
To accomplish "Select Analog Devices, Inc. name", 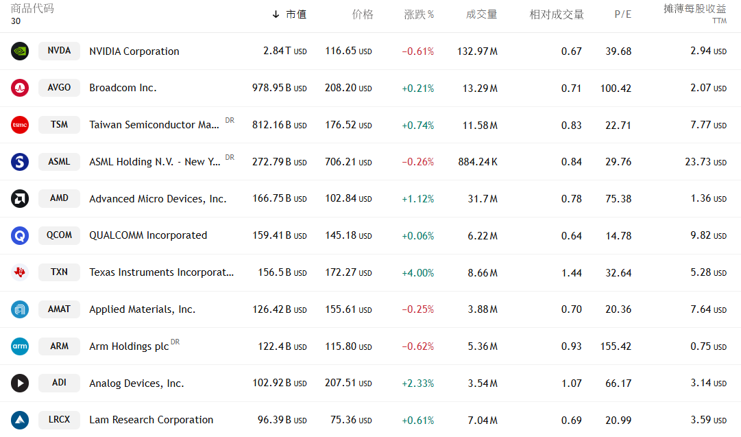I will pos(136,383).
